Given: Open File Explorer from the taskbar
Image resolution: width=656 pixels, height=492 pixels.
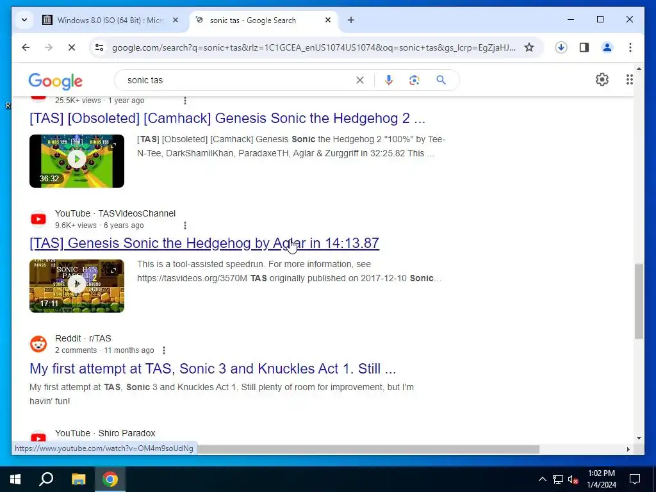Looking at the screenshot, I should [x=78, y=479].
